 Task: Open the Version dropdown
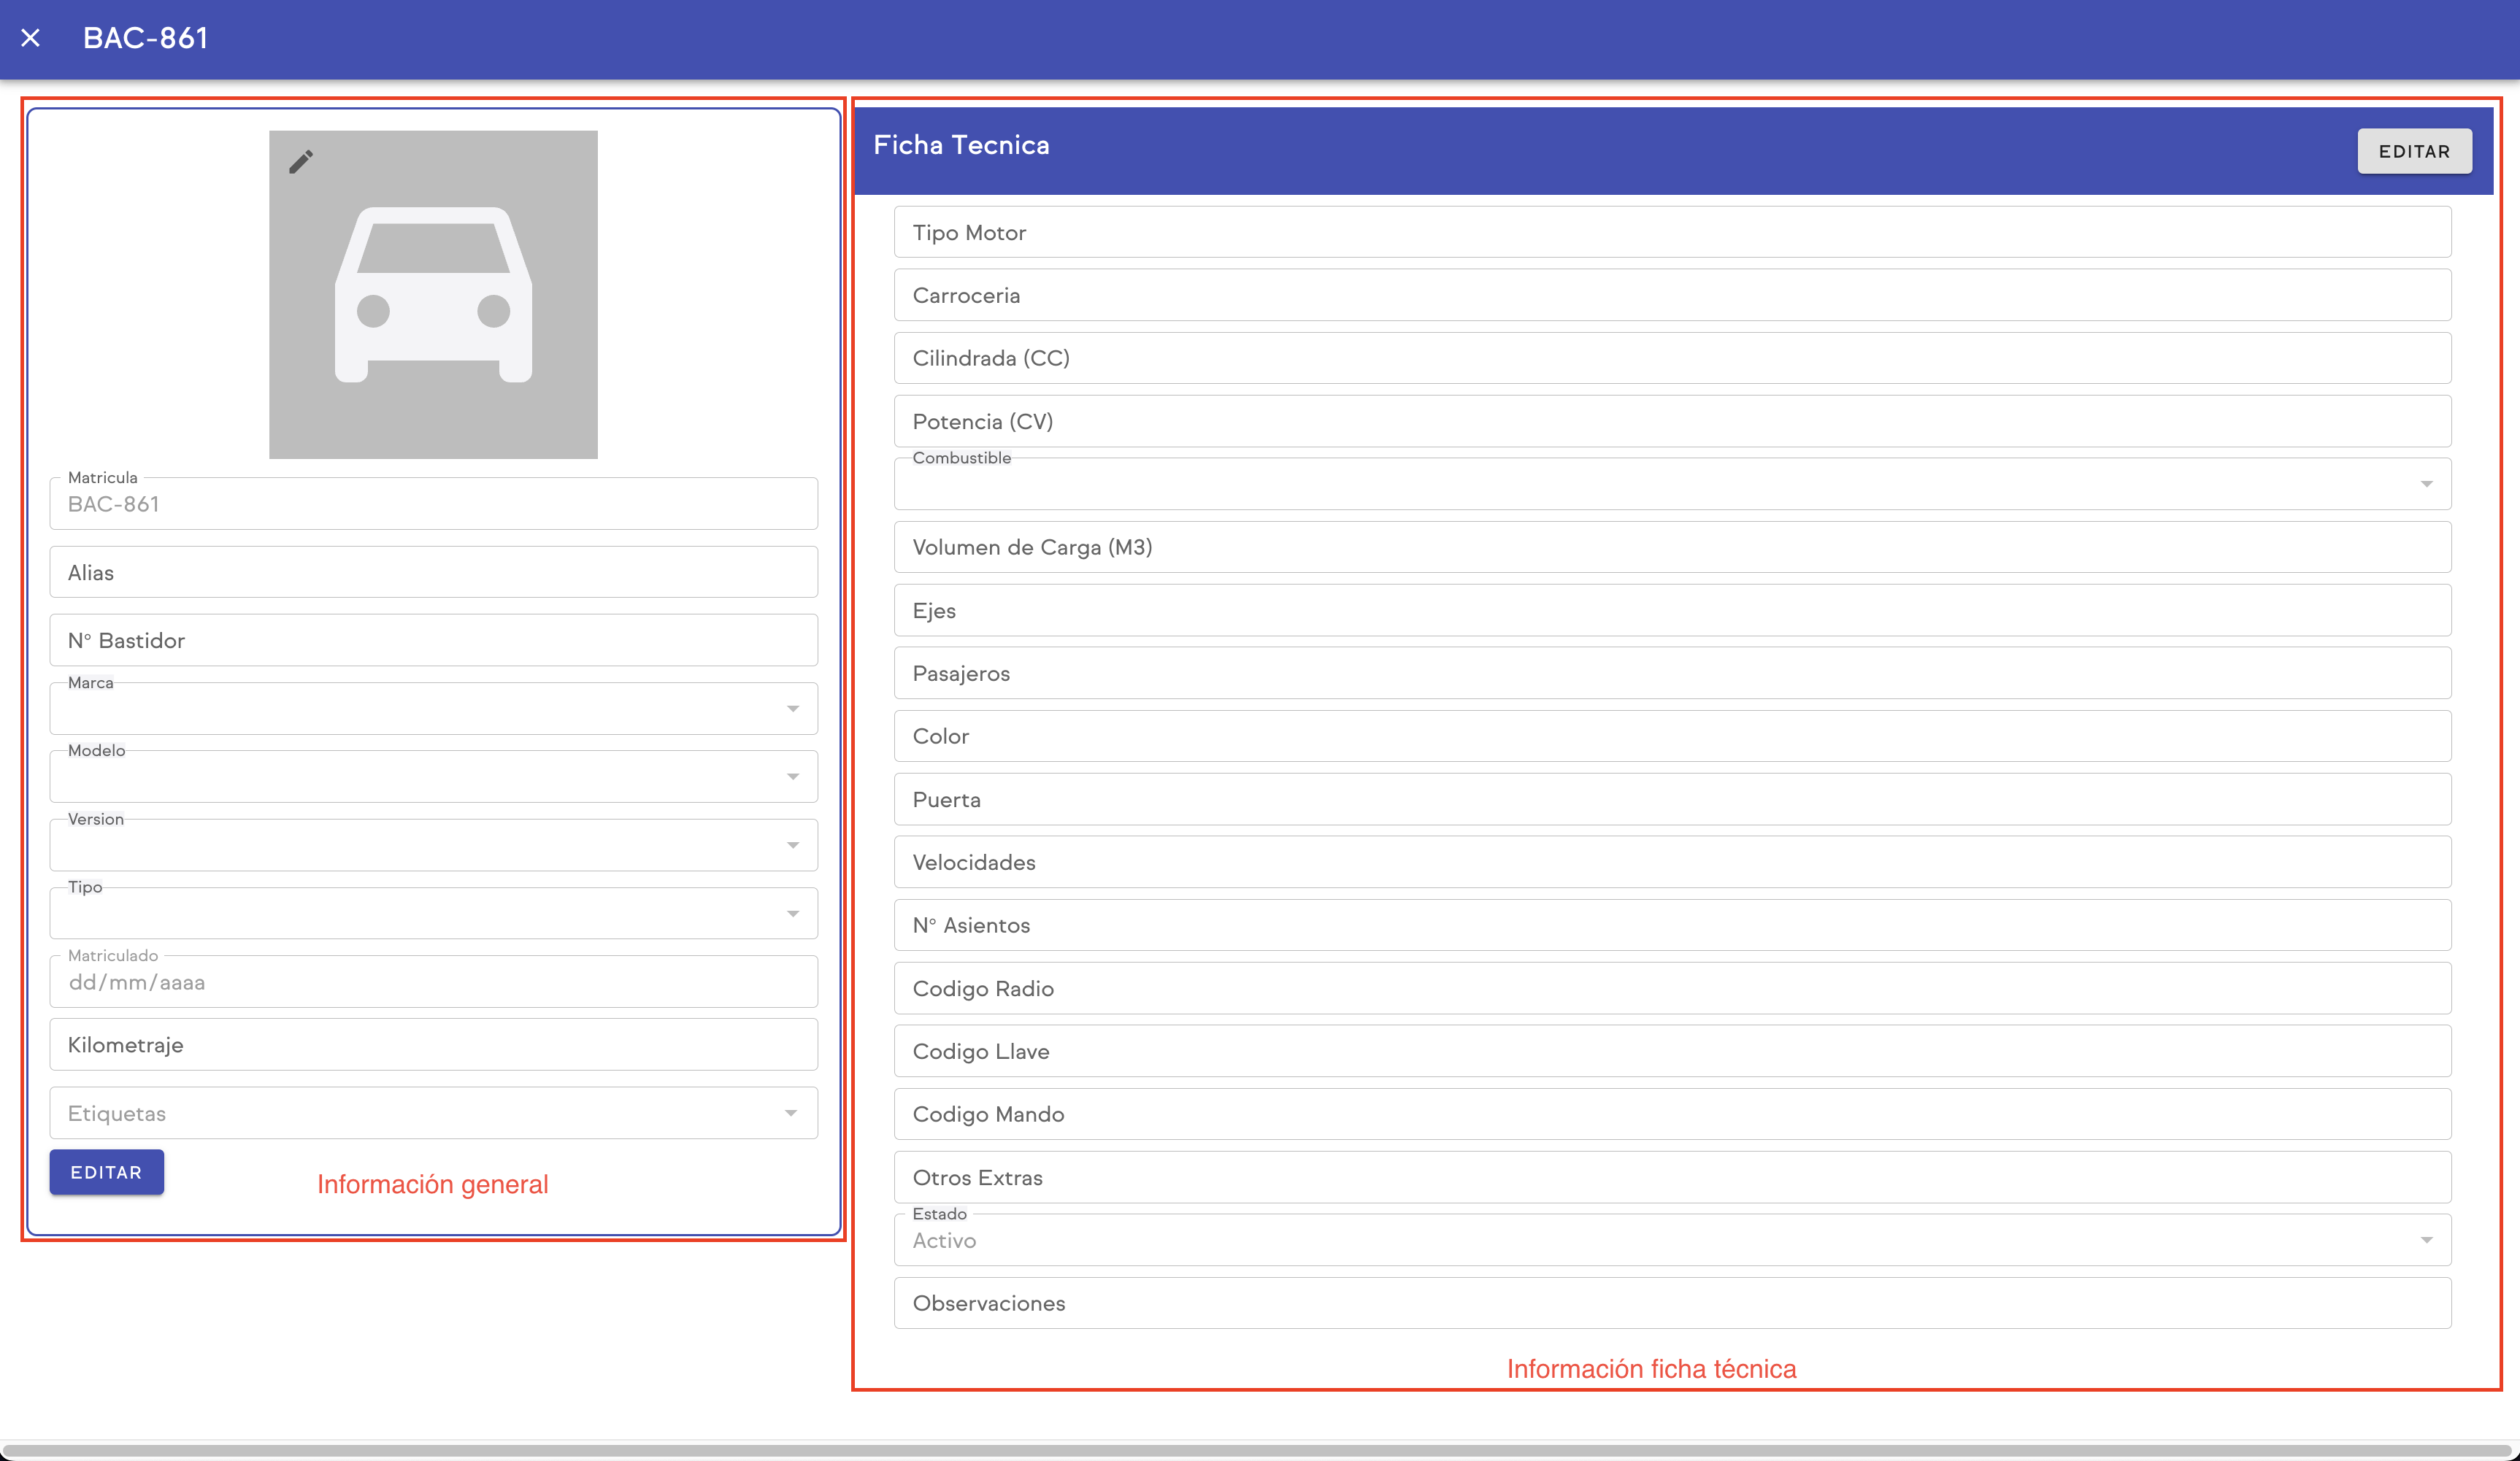point(433,846)
